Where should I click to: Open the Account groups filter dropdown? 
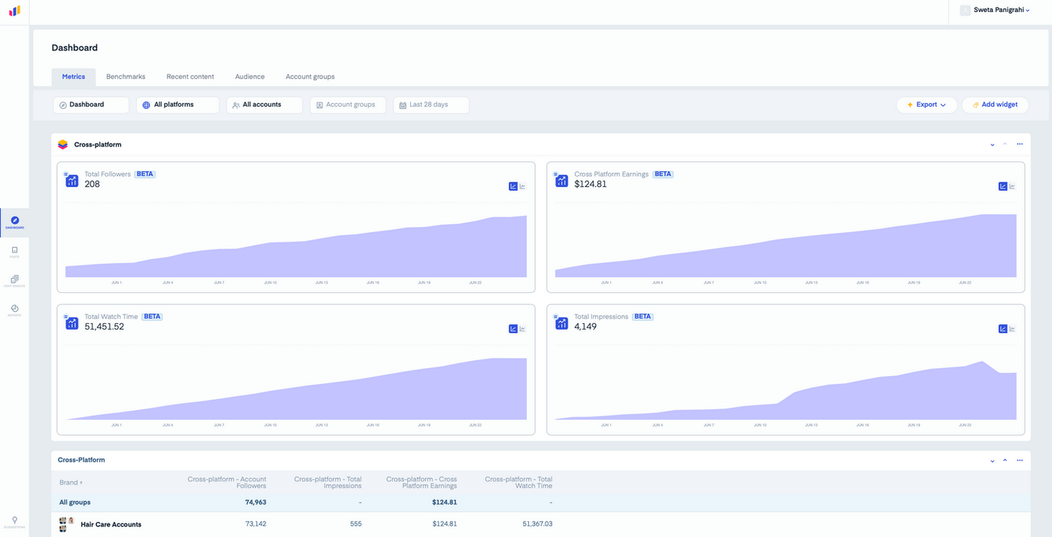tap(348, 105)
